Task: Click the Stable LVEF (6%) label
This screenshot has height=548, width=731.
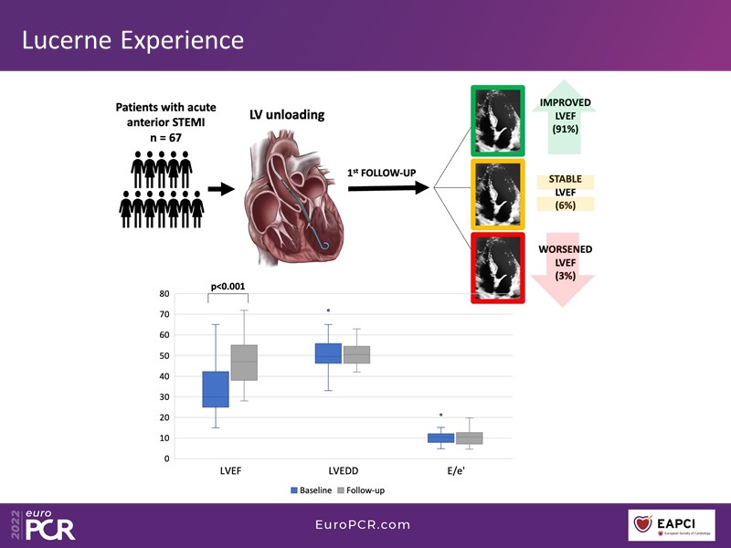Action: 565,193
